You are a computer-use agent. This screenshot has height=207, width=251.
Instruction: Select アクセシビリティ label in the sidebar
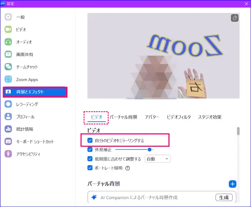click(28, 154)
